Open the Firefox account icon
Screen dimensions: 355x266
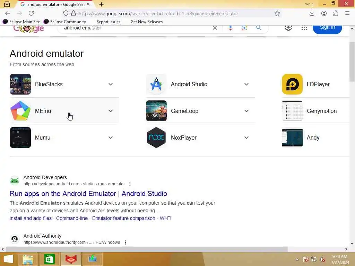(324, 14)
